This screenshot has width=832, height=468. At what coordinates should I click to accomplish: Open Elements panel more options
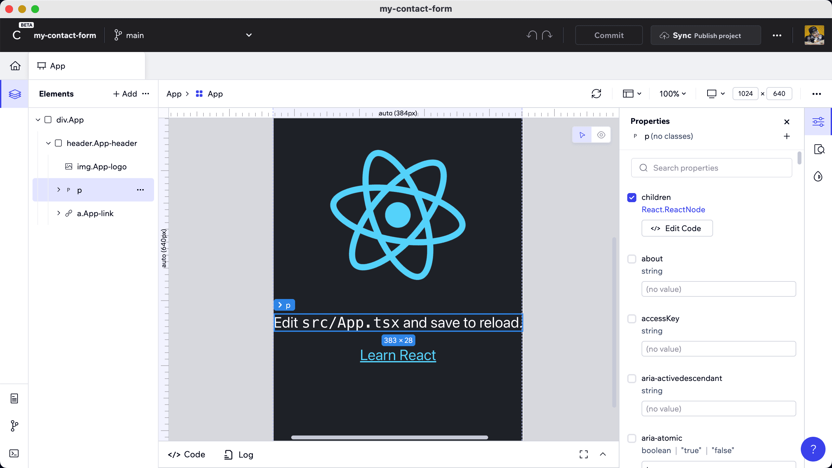[x=146, y=94]
